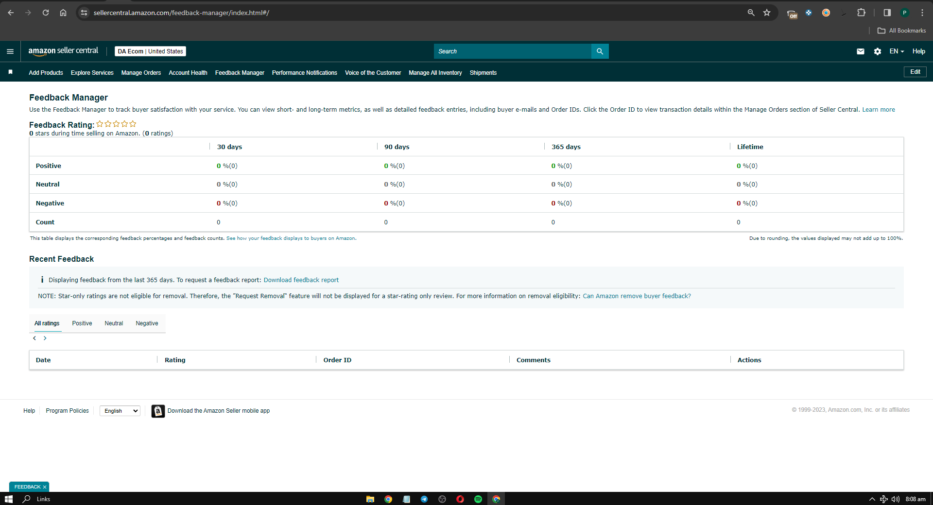Viewport: 933px width, 505px height.
Task: Click DA Ecom United States account switcher
Action: click(150, 51)
